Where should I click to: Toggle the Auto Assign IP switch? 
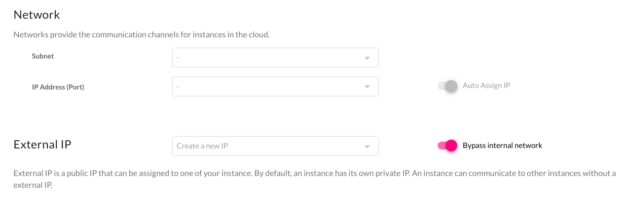coord(447,86)
